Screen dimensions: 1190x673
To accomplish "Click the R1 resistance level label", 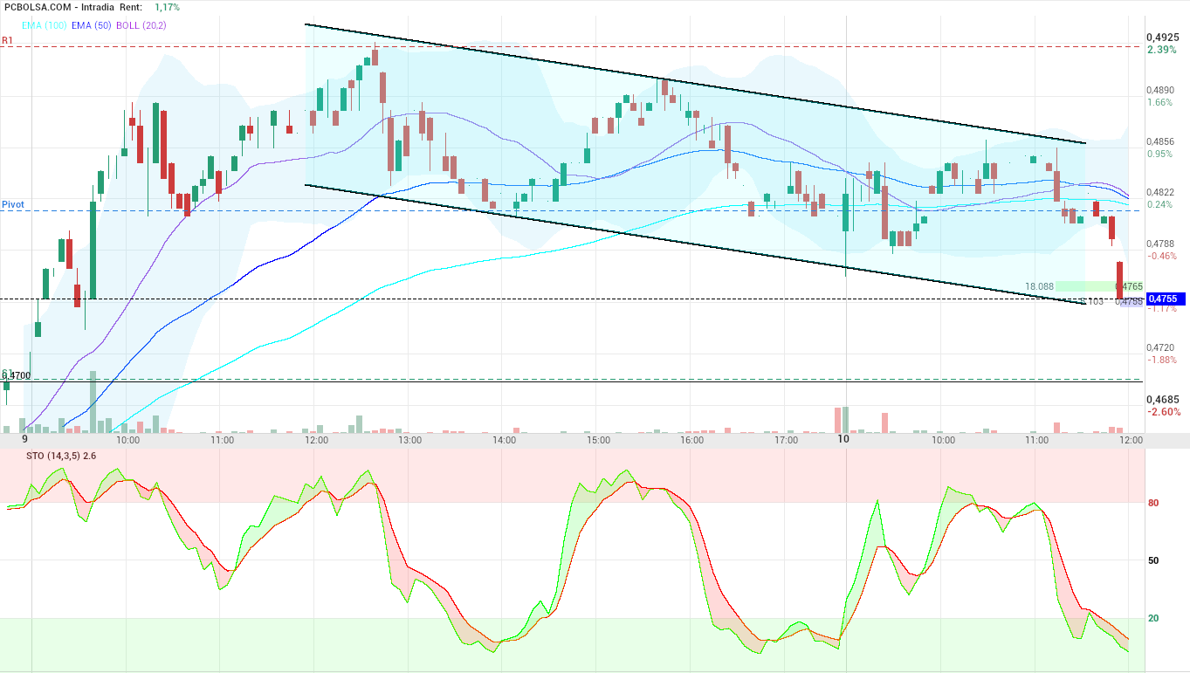I will 7,40.
